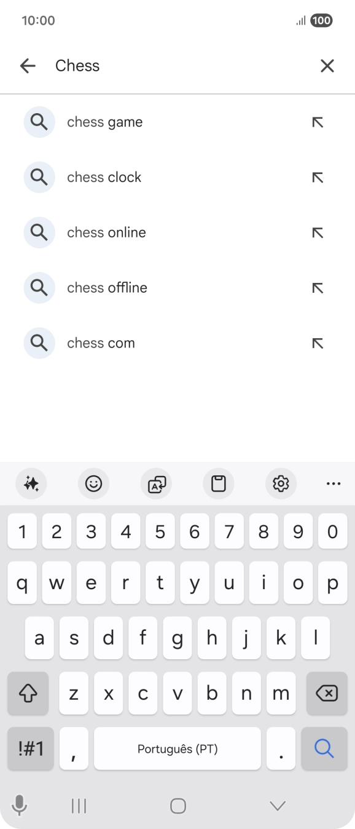Image resolution: width=355 pixels, height=829 pixels.
Task: Insert 'chess game' suggestion using its arrow
Action: pos(317,122)
